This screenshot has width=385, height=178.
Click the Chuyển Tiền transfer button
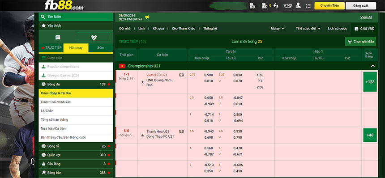pos(329,6)
